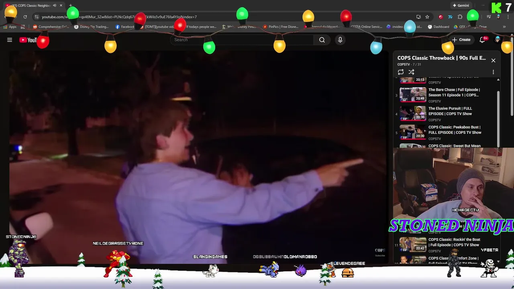
Task: Select the Rockin' the Boat thumbnail
Action: point(413,244)
